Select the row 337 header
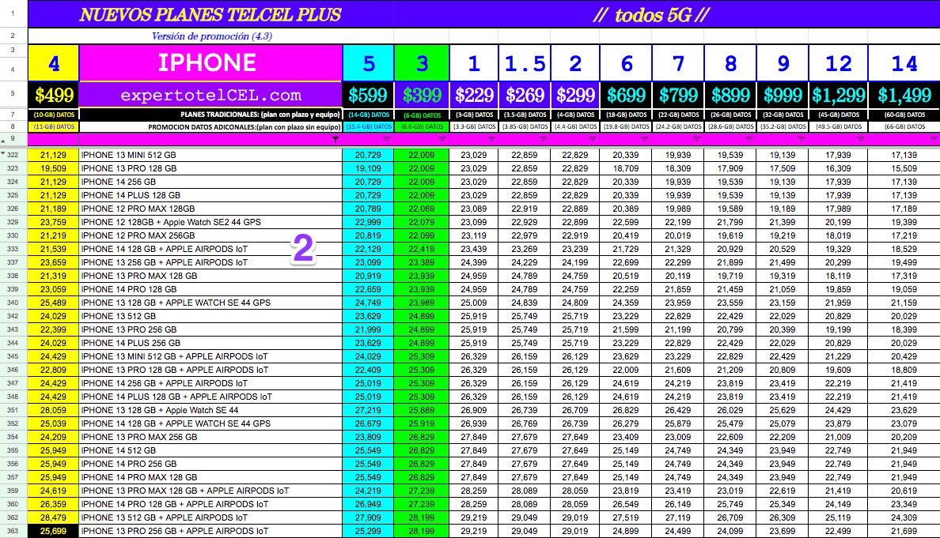 pos(13,262)
